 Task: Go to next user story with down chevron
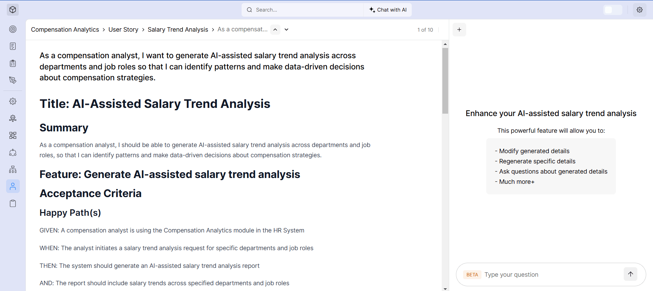coord(287,30)
